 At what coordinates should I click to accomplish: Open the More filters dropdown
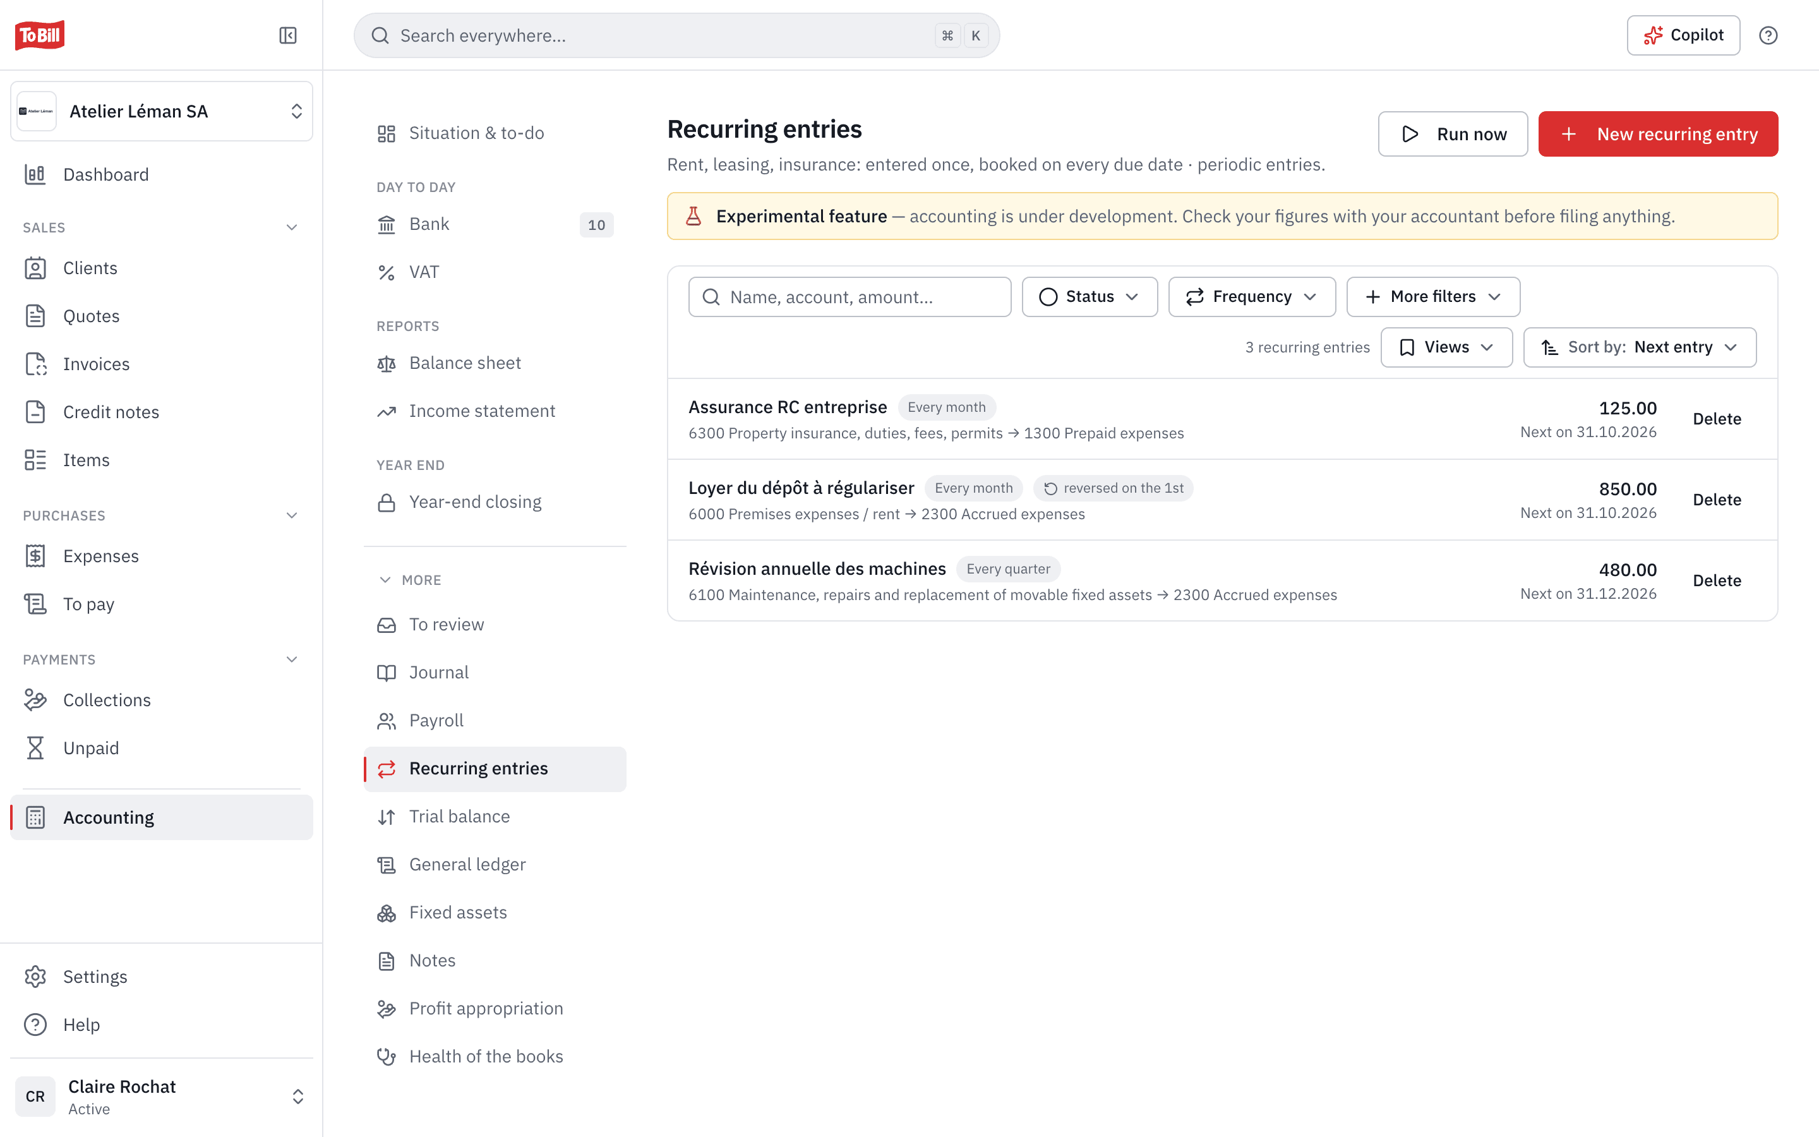1432,296
